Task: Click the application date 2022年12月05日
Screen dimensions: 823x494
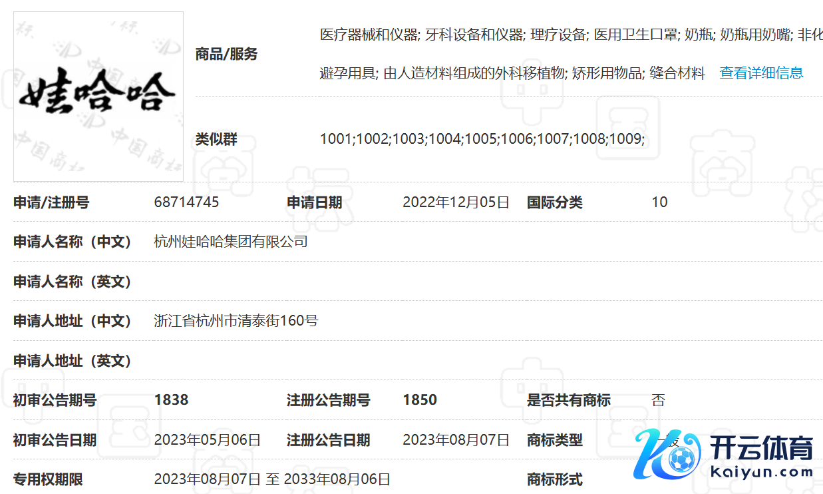Action: (456, 202)
